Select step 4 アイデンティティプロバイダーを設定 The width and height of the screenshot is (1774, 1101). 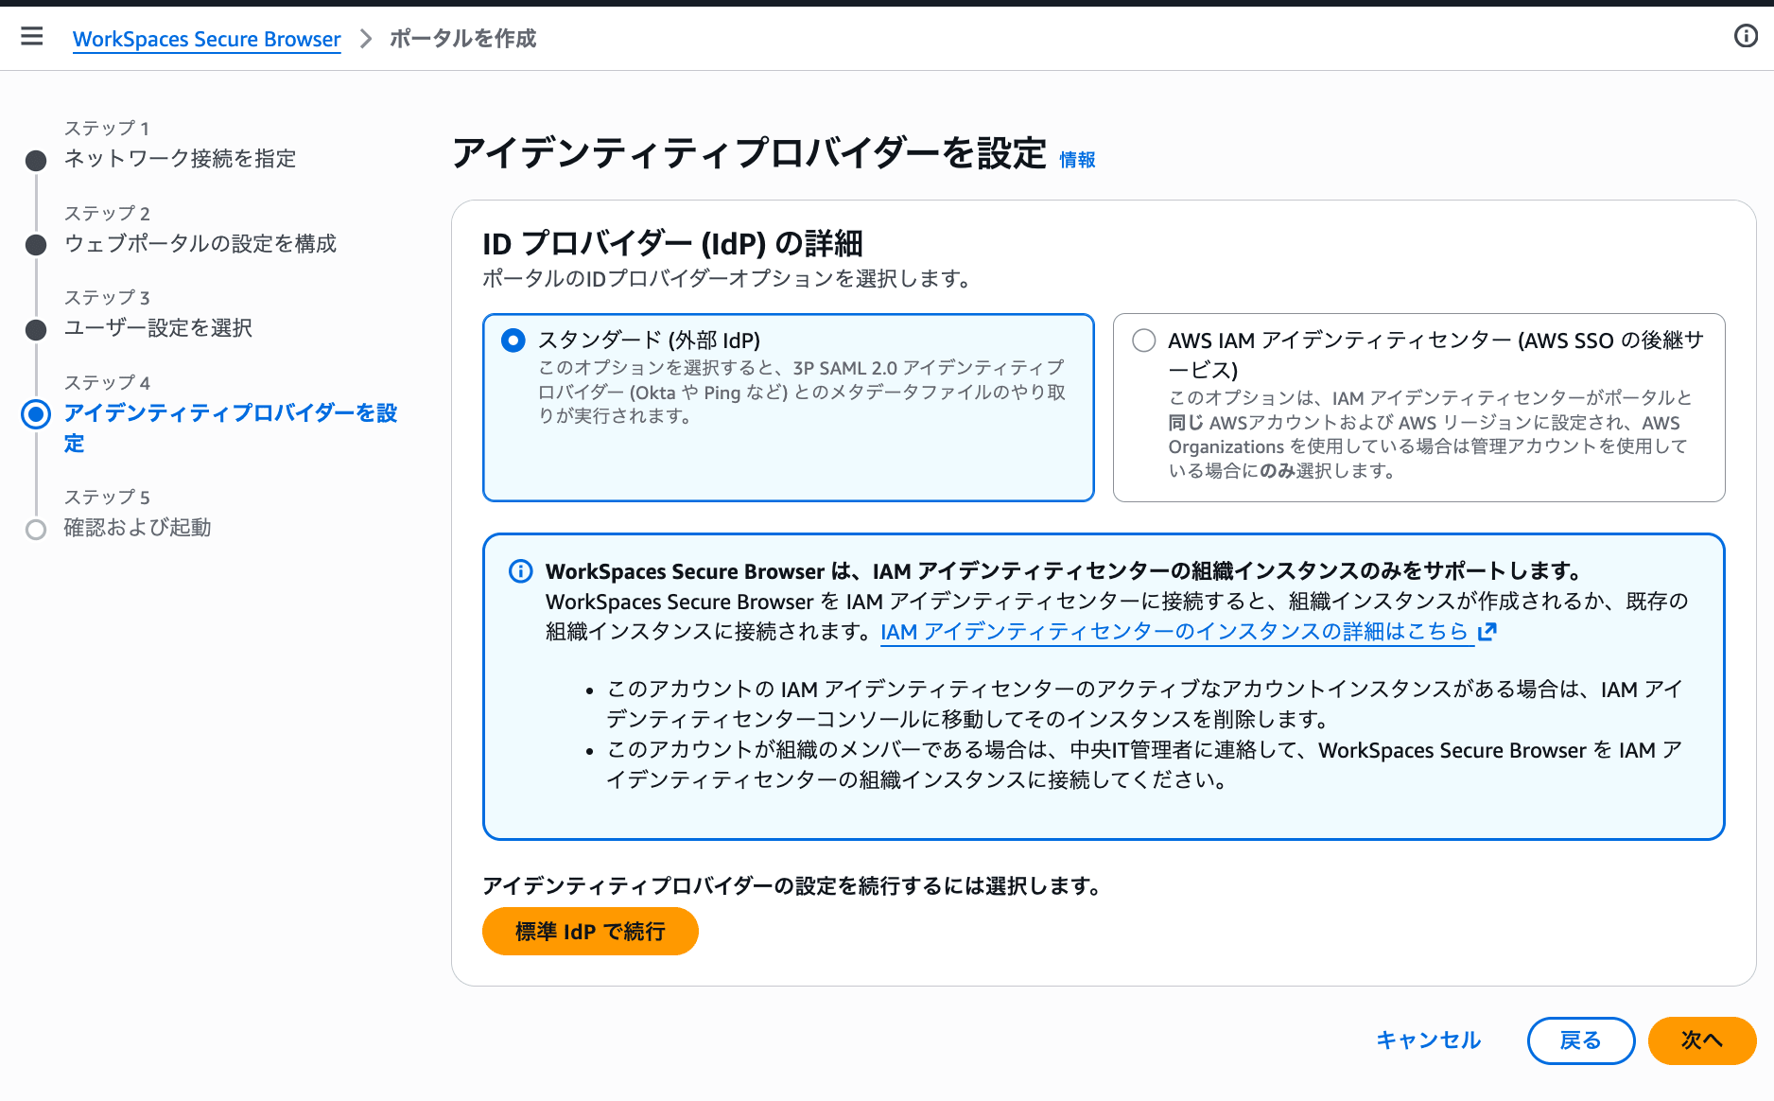click(231, 428)
